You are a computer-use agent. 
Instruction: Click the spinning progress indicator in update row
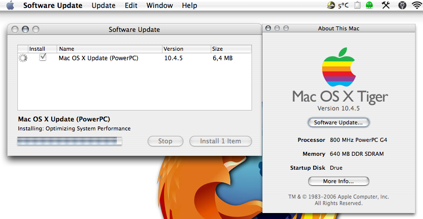point(23,58)
